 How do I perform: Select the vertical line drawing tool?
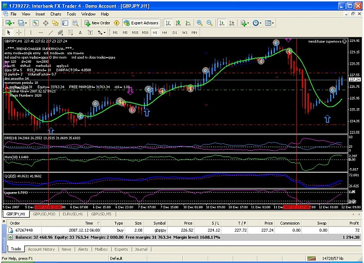(x=30, y=33)
